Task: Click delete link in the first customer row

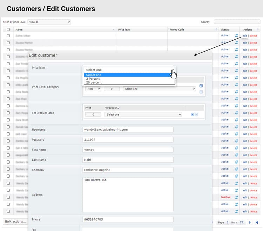Action: point(253,36)
